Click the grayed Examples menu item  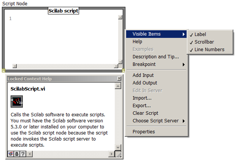(x=156, y=49)
